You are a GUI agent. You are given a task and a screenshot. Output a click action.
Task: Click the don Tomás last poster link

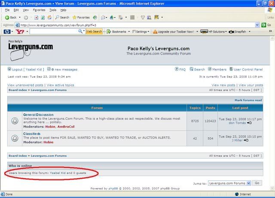point(237,123)
